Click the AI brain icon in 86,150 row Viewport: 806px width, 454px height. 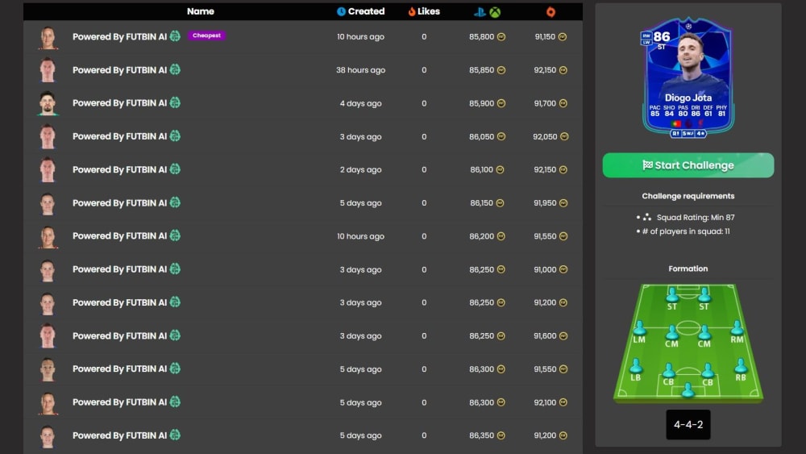coord(175,202)
